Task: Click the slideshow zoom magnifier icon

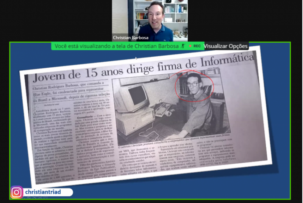Action: tap(34, 197)
